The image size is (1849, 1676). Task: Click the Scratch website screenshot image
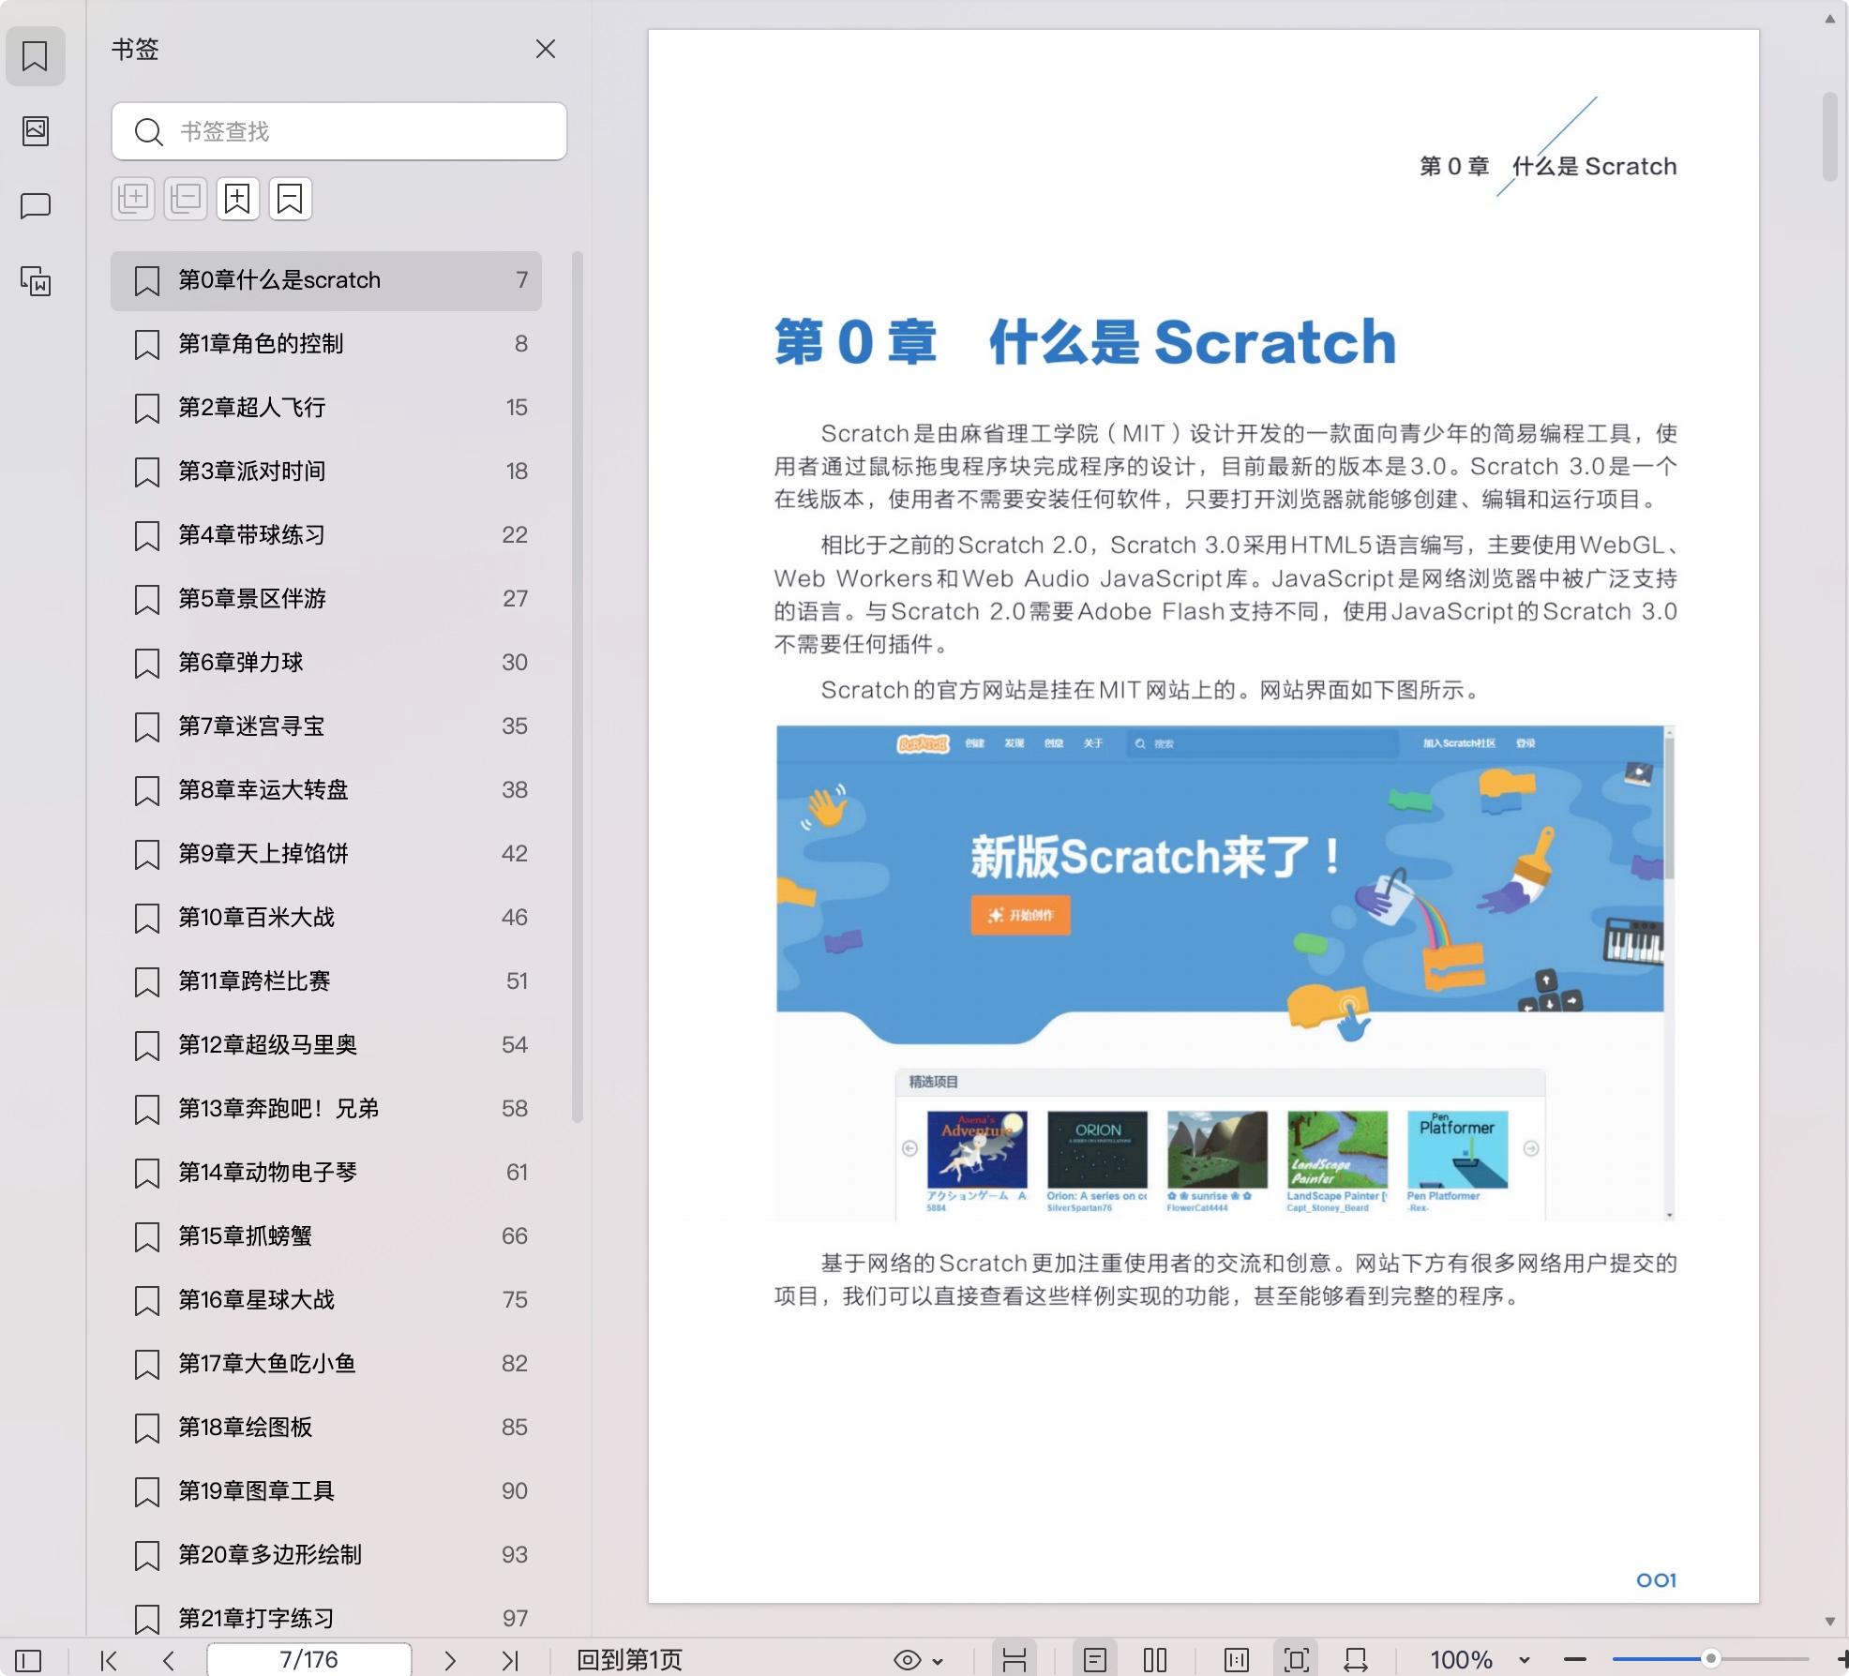point(1225,973)
